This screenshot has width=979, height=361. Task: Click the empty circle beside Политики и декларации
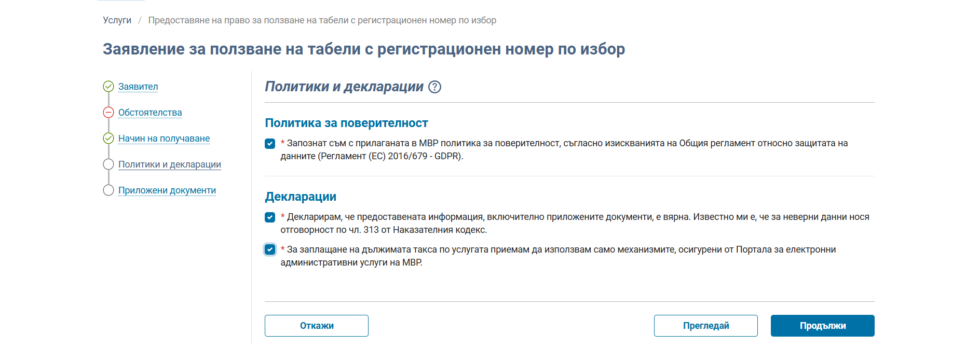[x=108, y=164]
